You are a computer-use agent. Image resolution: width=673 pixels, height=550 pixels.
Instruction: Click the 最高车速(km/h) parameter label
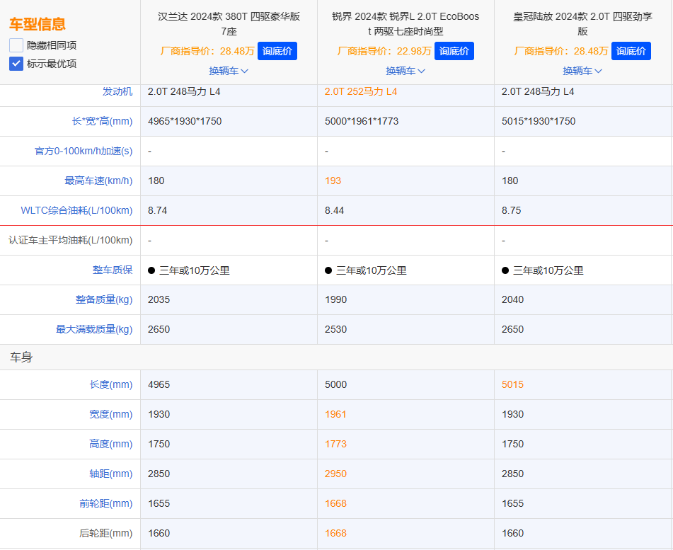pos(98,181)
